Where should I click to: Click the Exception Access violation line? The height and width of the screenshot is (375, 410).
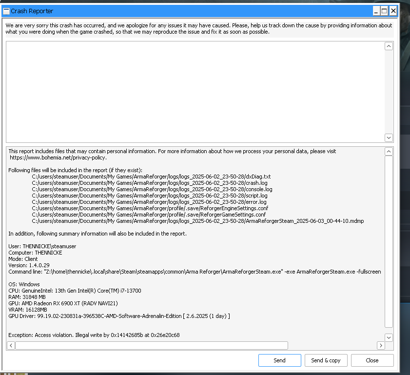tap(94, 335)
